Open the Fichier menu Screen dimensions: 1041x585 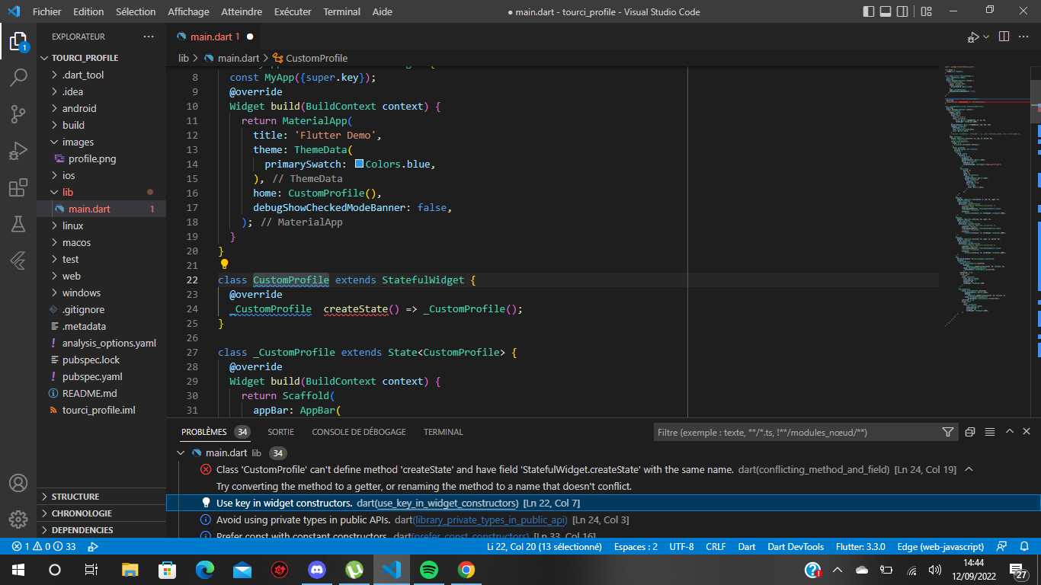click(47, 11)
